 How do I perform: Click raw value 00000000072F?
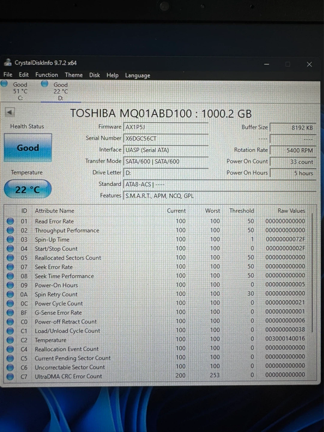pos(285,239)
